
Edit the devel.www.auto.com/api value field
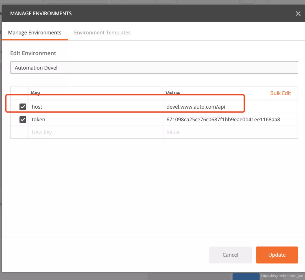tap(230, 107)
